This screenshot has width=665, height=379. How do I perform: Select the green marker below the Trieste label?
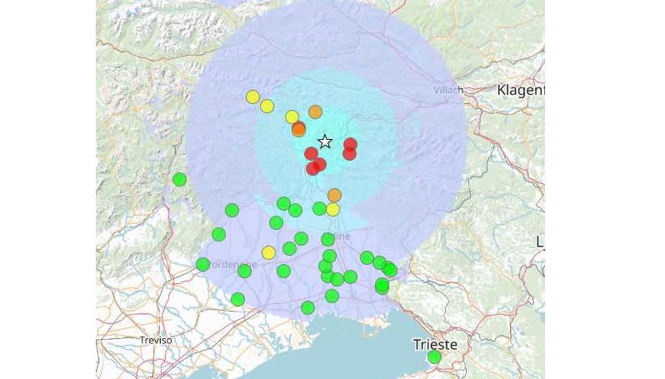click(x=434, y=357)
